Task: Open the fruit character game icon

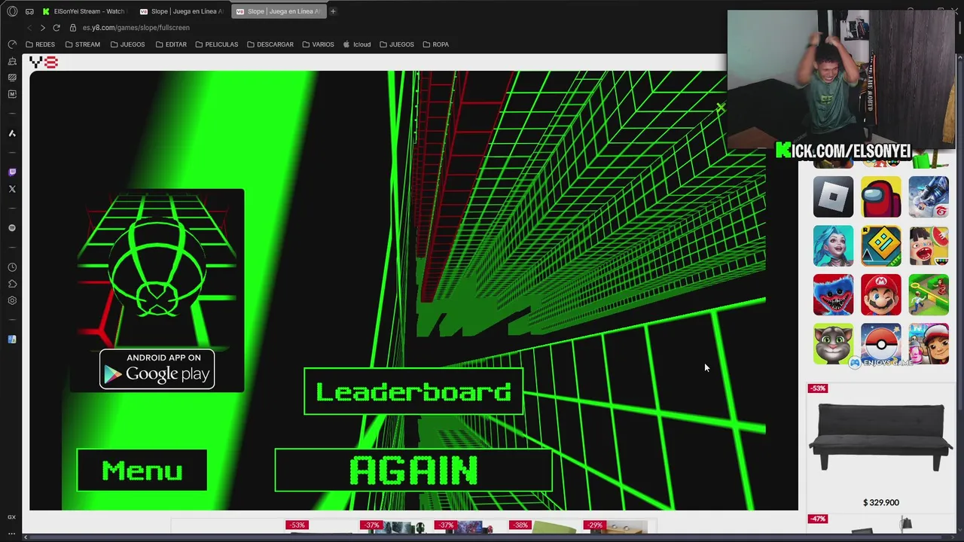Action: pos(929,246)
